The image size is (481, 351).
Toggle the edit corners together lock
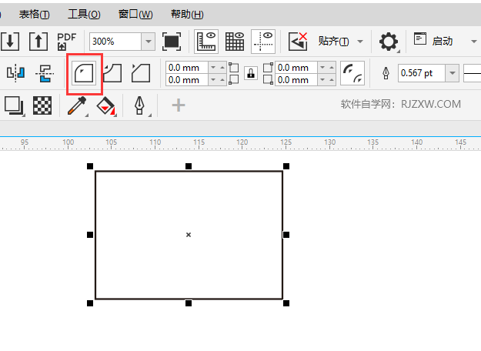pyautogui.click(x=251, y=73)
